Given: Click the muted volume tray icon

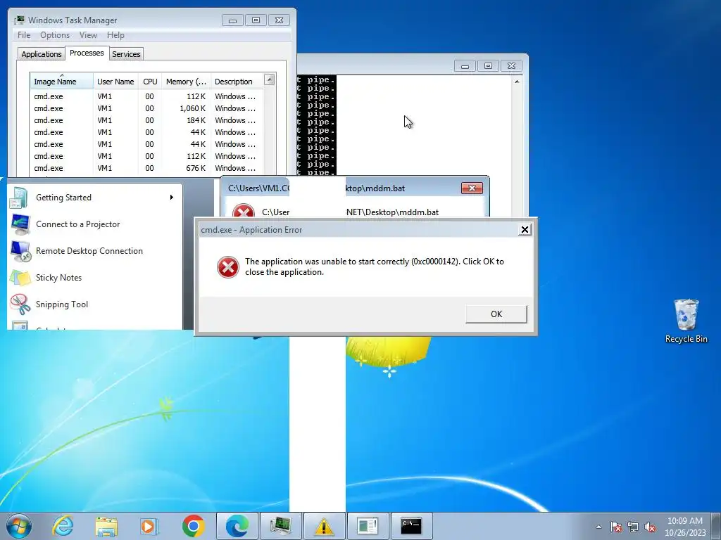Looking at the screenshot, I should [x=650, y=527].
